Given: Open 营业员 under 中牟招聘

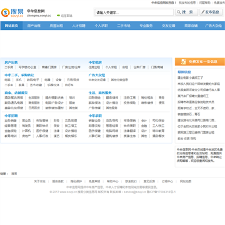Looking at the screenshot, I should pos(26,121).
